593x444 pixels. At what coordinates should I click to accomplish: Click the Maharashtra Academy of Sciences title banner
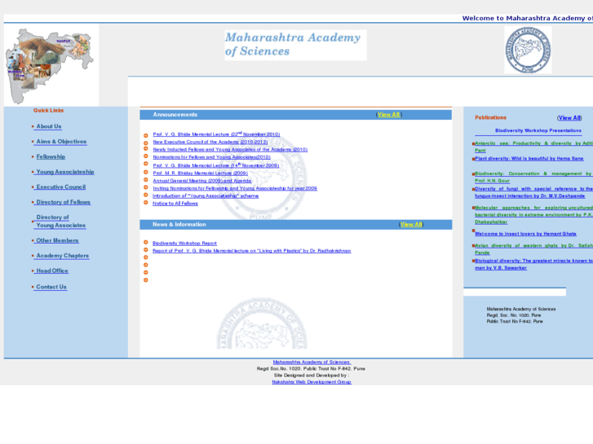click(x=295, y=45)
